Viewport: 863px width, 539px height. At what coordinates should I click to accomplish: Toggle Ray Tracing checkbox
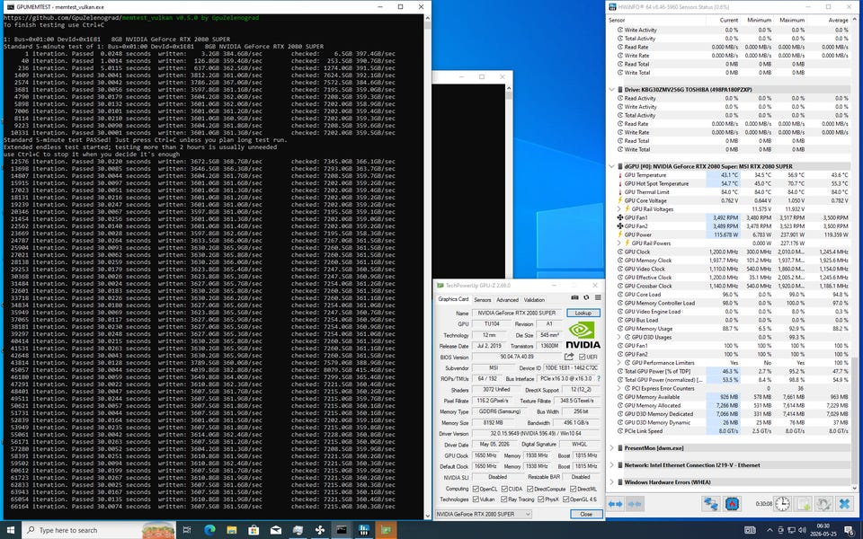[503, 499]
